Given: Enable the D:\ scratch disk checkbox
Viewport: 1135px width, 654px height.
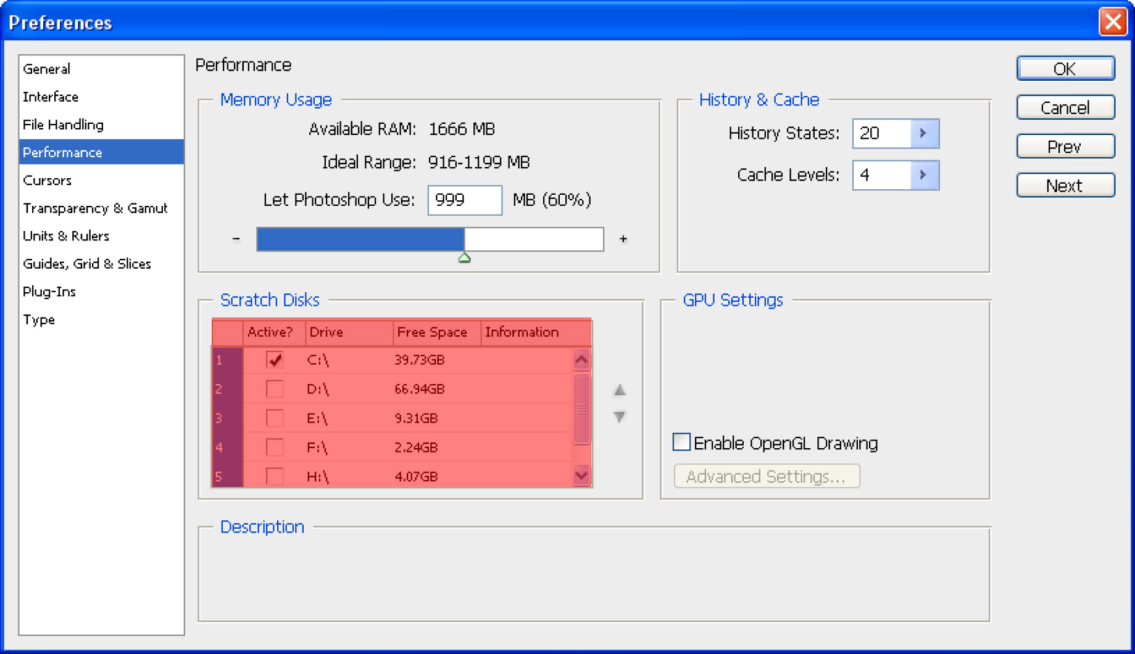Looking at the screenshot, I should coord(275,389).
